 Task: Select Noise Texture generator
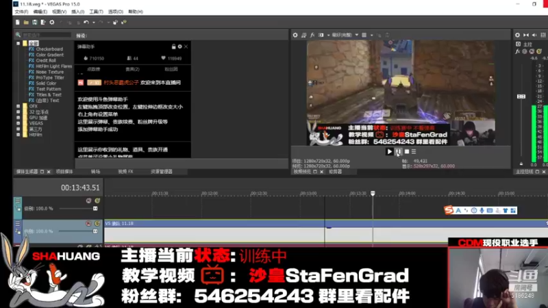tap(49, 72)
